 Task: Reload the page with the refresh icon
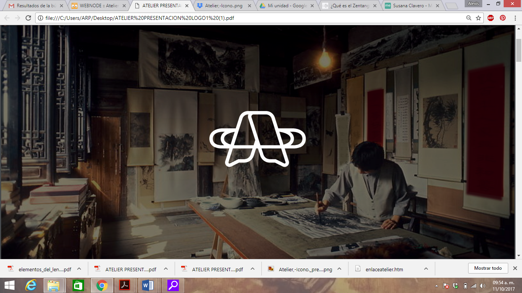pyautogui.click(x=28, y=18)
